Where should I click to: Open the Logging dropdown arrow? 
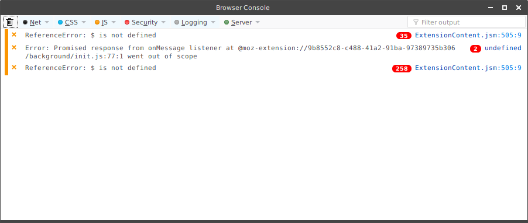pos(213,22)
